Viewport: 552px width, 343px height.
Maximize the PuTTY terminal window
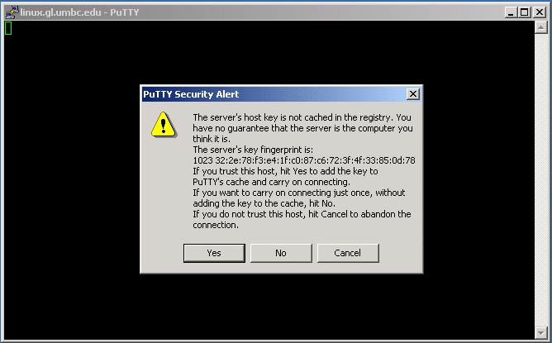point(524,12)
